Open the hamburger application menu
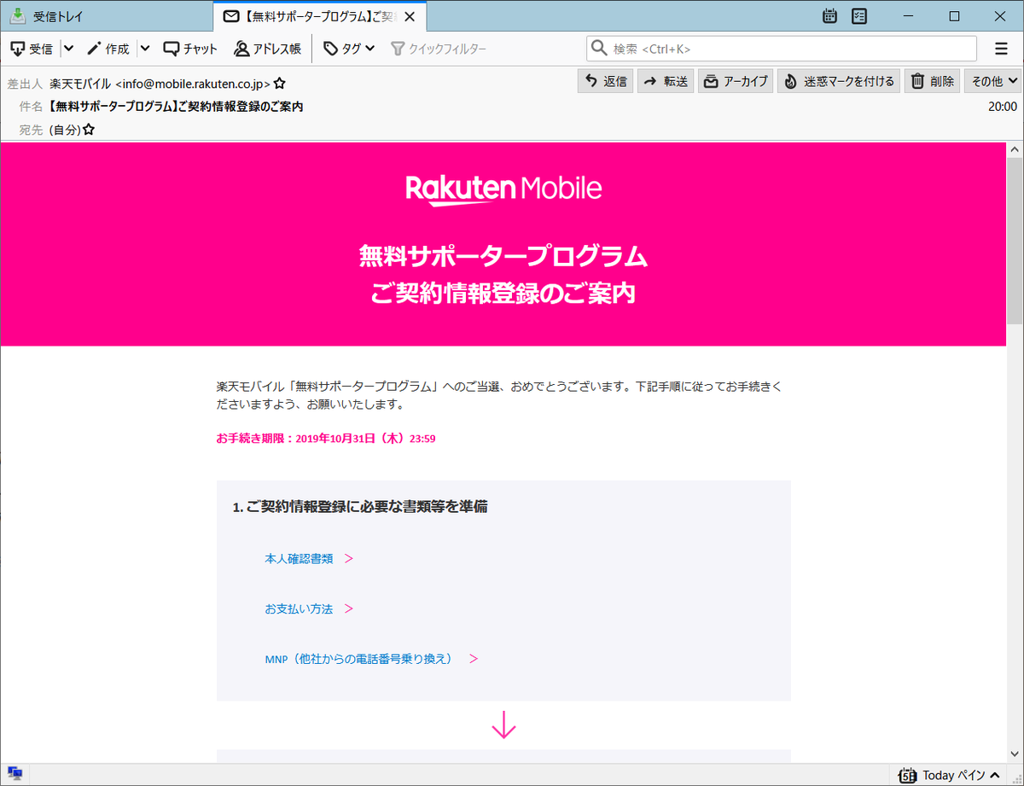 pyautogui.click(x=1001, y=49)
